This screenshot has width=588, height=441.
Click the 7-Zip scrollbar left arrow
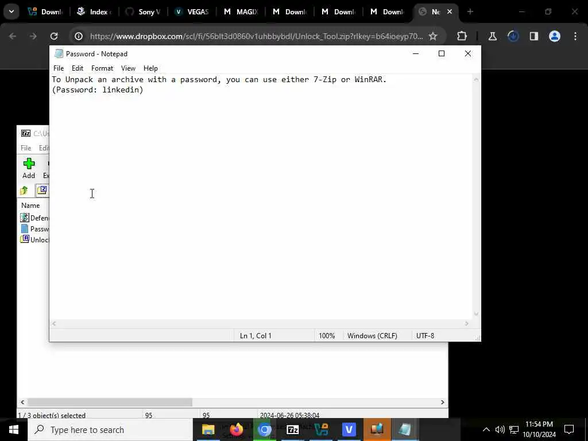pos(22,402)
